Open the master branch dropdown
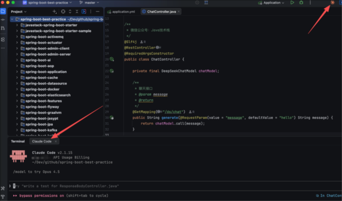 [x=89, y=3]
